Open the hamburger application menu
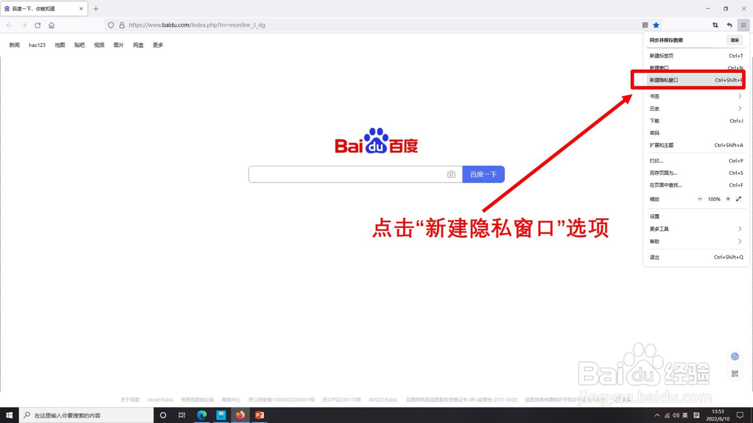The height and width of the screenshot is (423, 753). point(744,25)
